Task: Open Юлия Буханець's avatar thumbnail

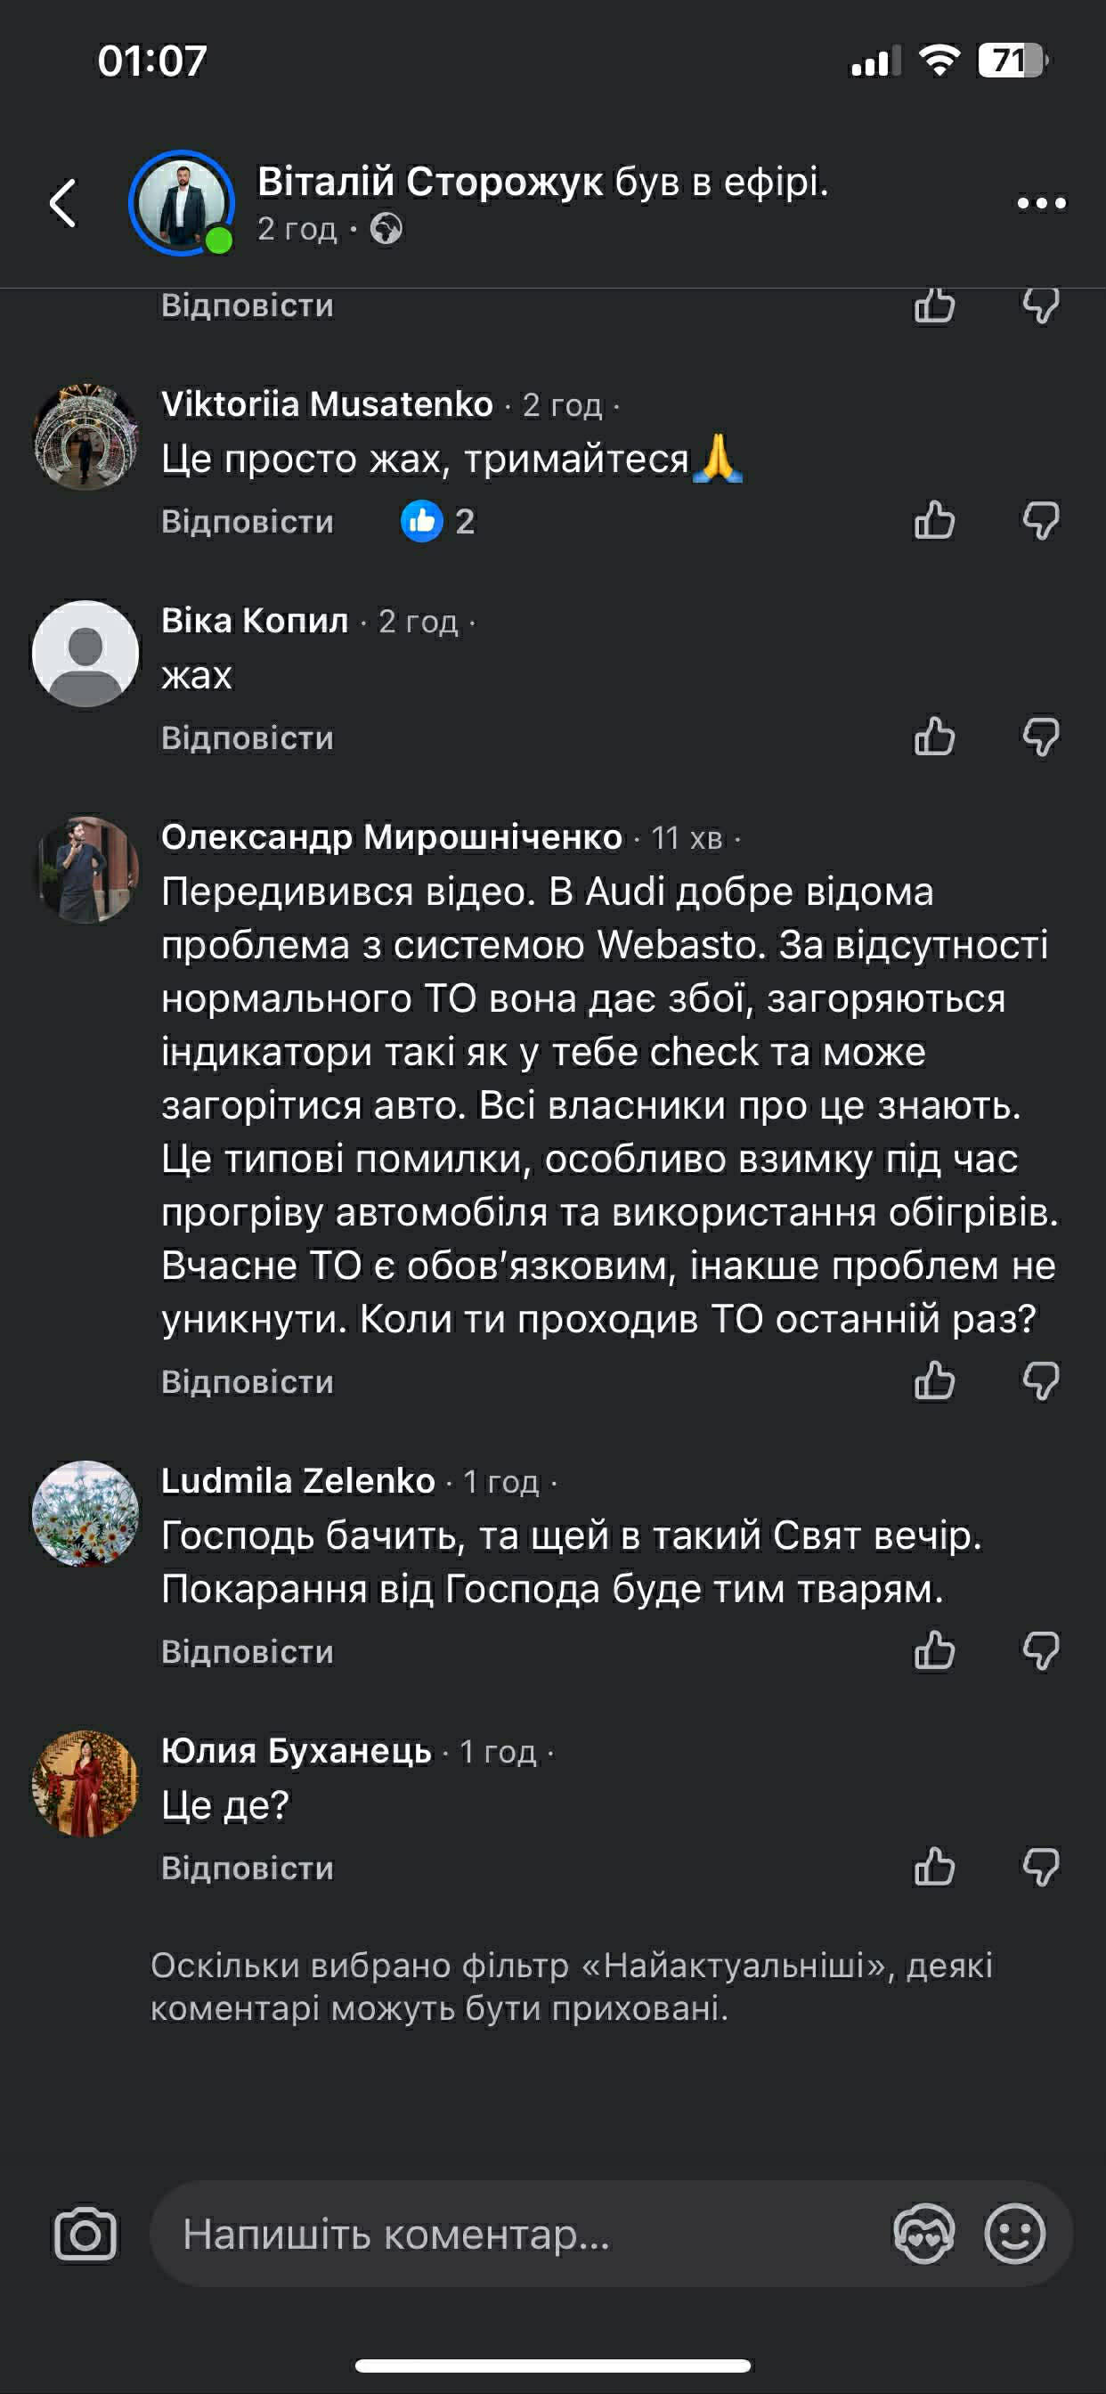Action: point(85,1783)
